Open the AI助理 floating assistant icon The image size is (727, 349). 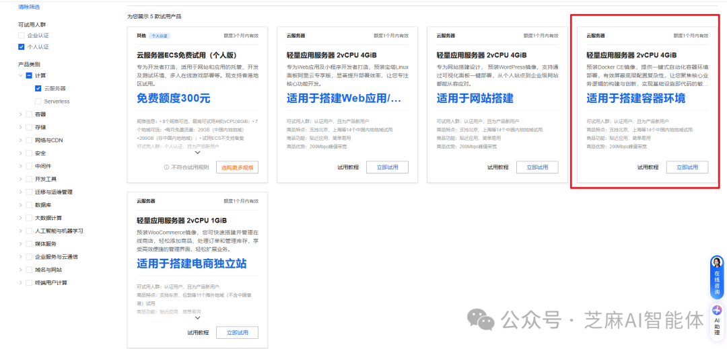point(717,310)
